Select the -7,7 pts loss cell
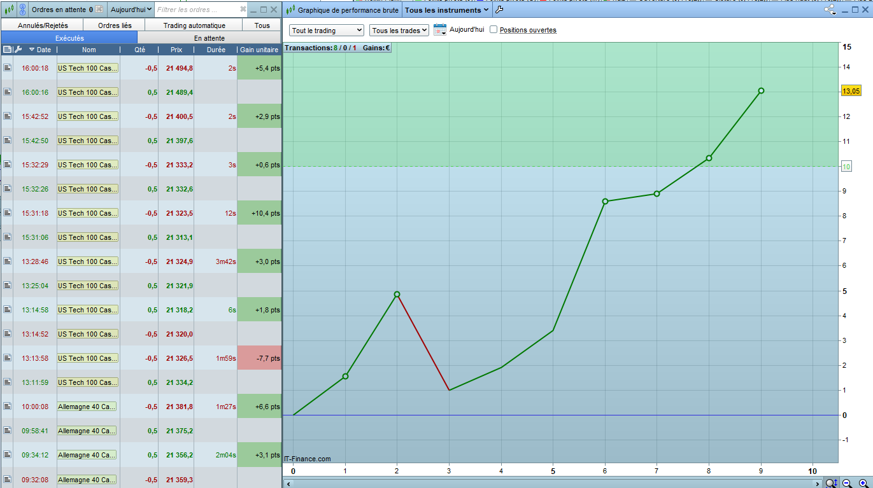873x488 pixels. coord(259,358)
